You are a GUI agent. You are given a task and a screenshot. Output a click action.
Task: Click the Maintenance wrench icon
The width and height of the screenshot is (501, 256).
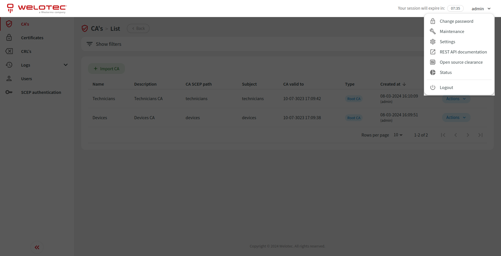click(x=433, y=31)
